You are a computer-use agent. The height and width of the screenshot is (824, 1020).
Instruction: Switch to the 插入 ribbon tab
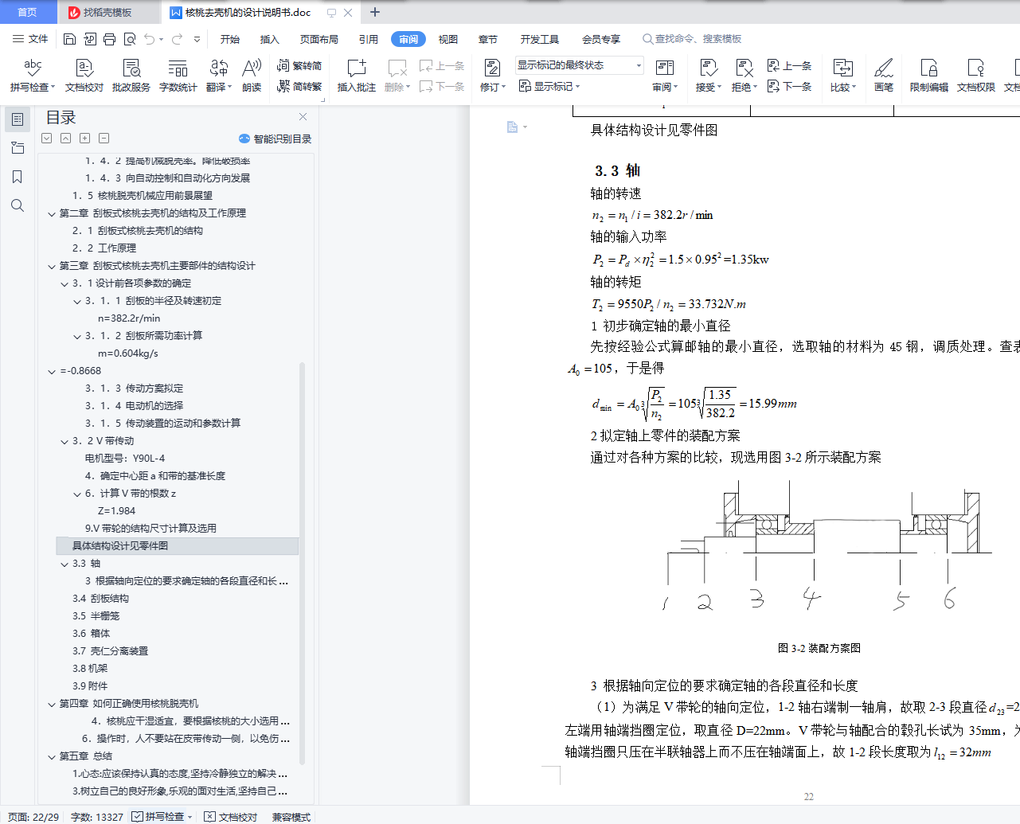click(270, 39)
